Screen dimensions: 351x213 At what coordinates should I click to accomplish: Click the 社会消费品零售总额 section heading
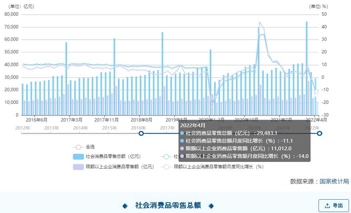tap(168, 205)
